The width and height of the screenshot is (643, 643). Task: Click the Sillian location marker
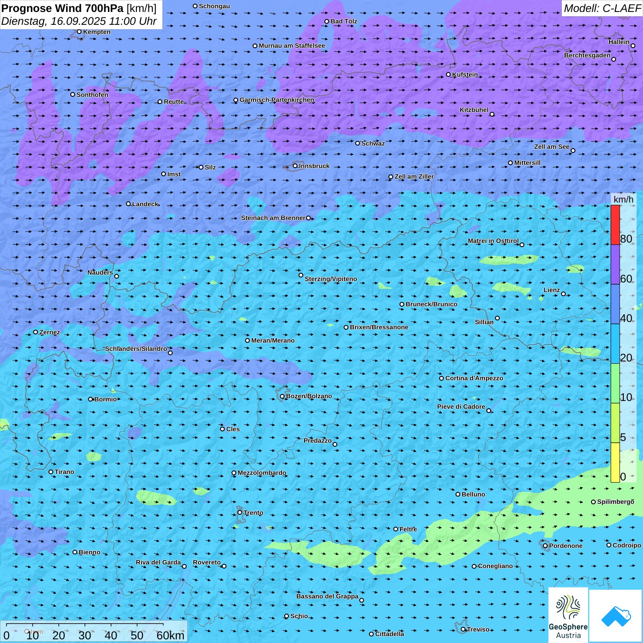(x=497, y=318)
